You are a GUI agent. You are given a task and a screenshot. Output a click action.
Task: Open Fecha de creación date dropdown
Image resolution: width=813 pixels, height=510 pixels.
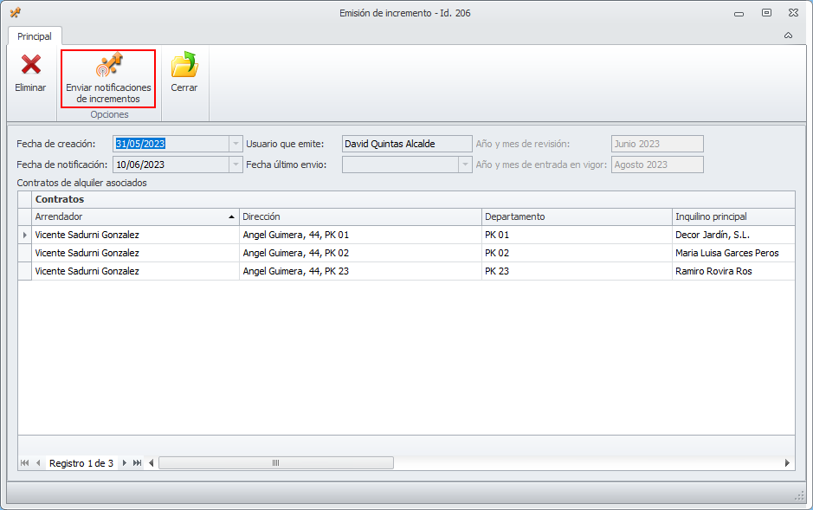236,144
